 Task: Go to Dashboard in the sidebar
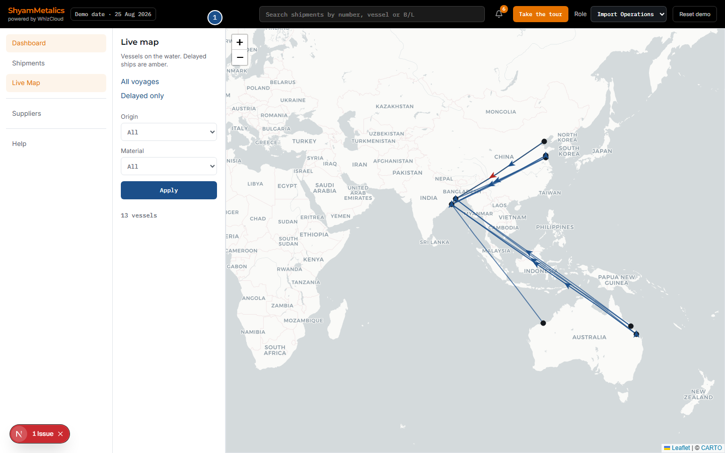(56, 43)
